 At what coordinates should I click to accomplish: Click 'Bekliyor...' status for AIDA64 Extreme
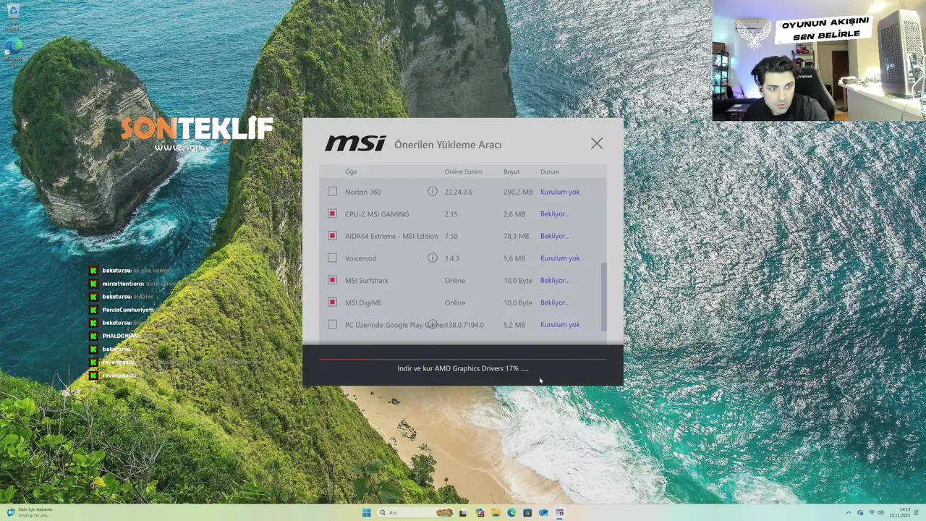(555, 236)
